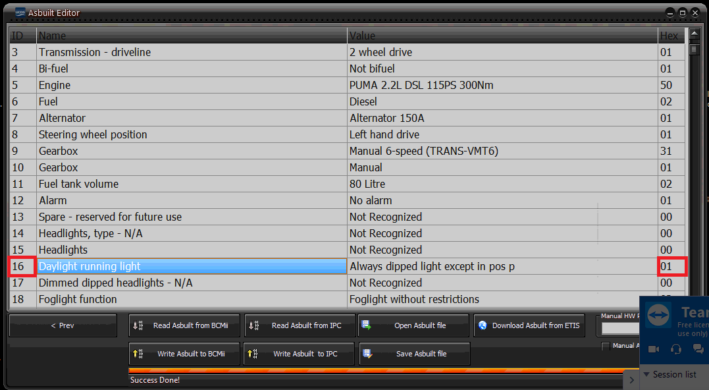Click the Manual HW input field

click(620, 328)
